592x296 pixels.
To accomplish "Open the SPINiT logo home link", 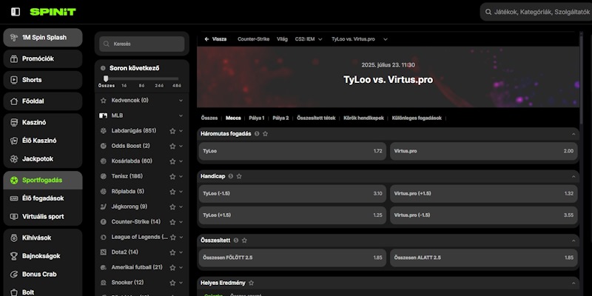I will (x=53, y=12).
